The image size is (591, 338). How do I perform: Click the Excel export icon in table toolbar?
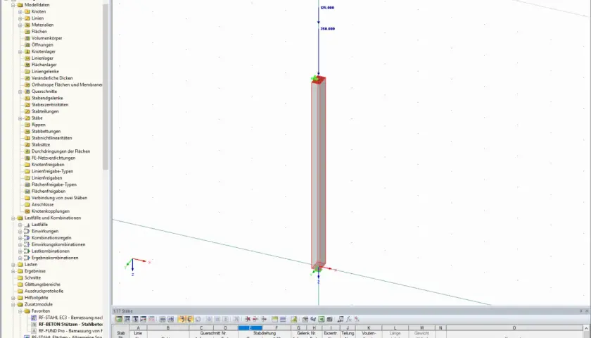click(322, 319)
